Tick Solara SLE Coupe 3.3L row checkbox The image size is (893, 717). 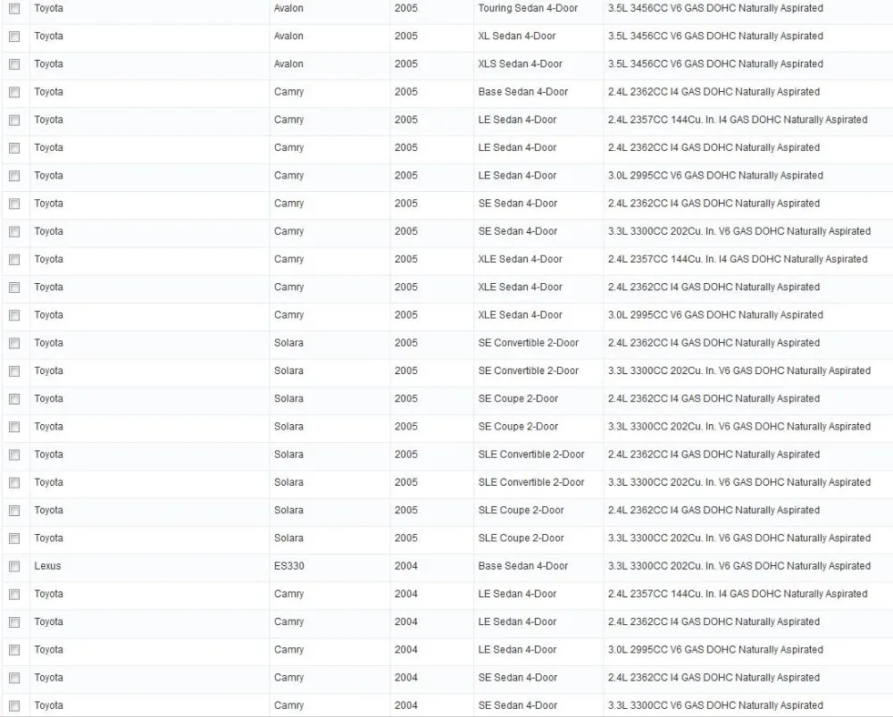point(14,538)
